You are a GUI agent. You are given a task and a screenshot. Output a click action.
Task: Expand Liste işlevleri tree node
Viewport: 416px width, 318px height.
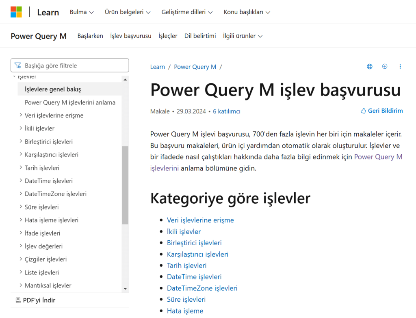pos(21,272)
